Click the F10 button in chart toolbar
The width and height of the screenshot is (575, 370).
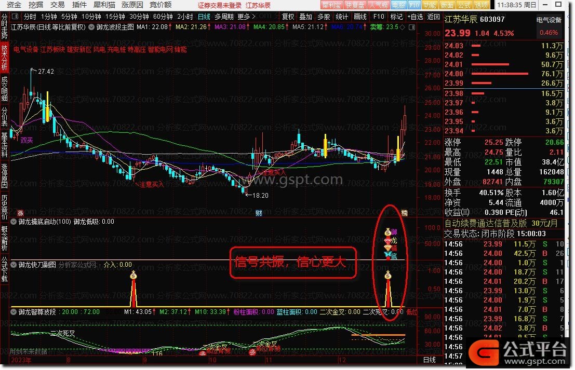pyautogui.click(x=379, y=17)
